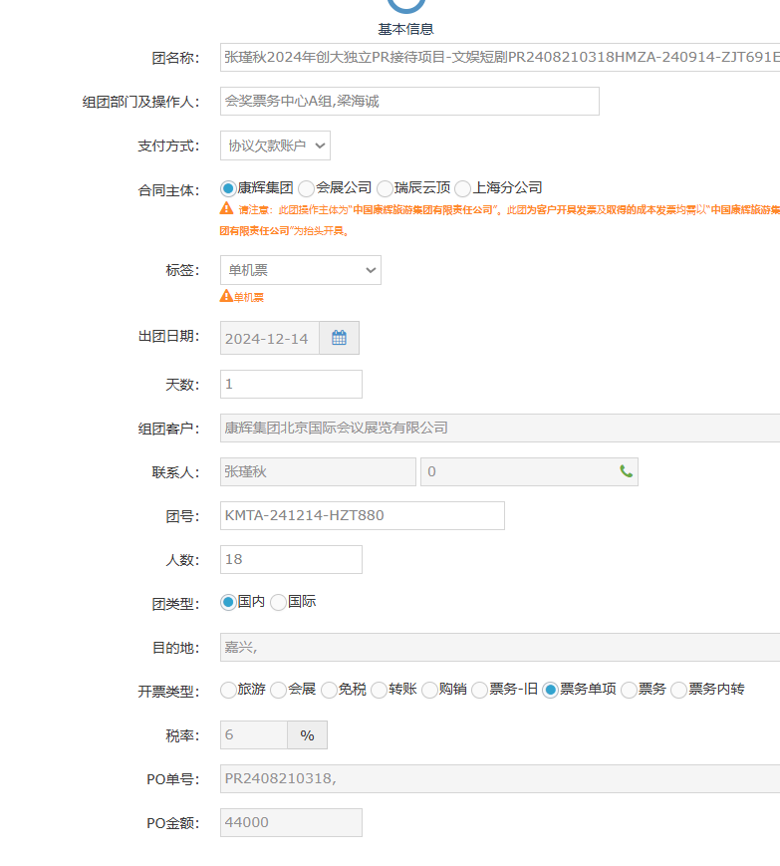
Task: Select 旅游 invoice type
Action: point(228,690)
